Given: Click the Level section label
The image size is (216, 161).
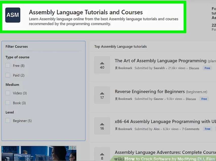Looking at the screenshot, I should click(10, 112).
